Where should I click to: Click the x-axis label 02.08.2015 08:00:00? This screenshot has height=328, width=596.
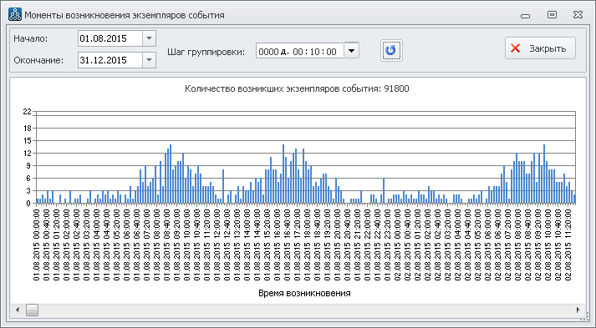point(517,245)
